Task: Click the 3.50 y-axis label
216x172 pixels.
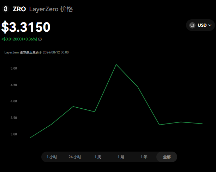Action: (14, 118)
